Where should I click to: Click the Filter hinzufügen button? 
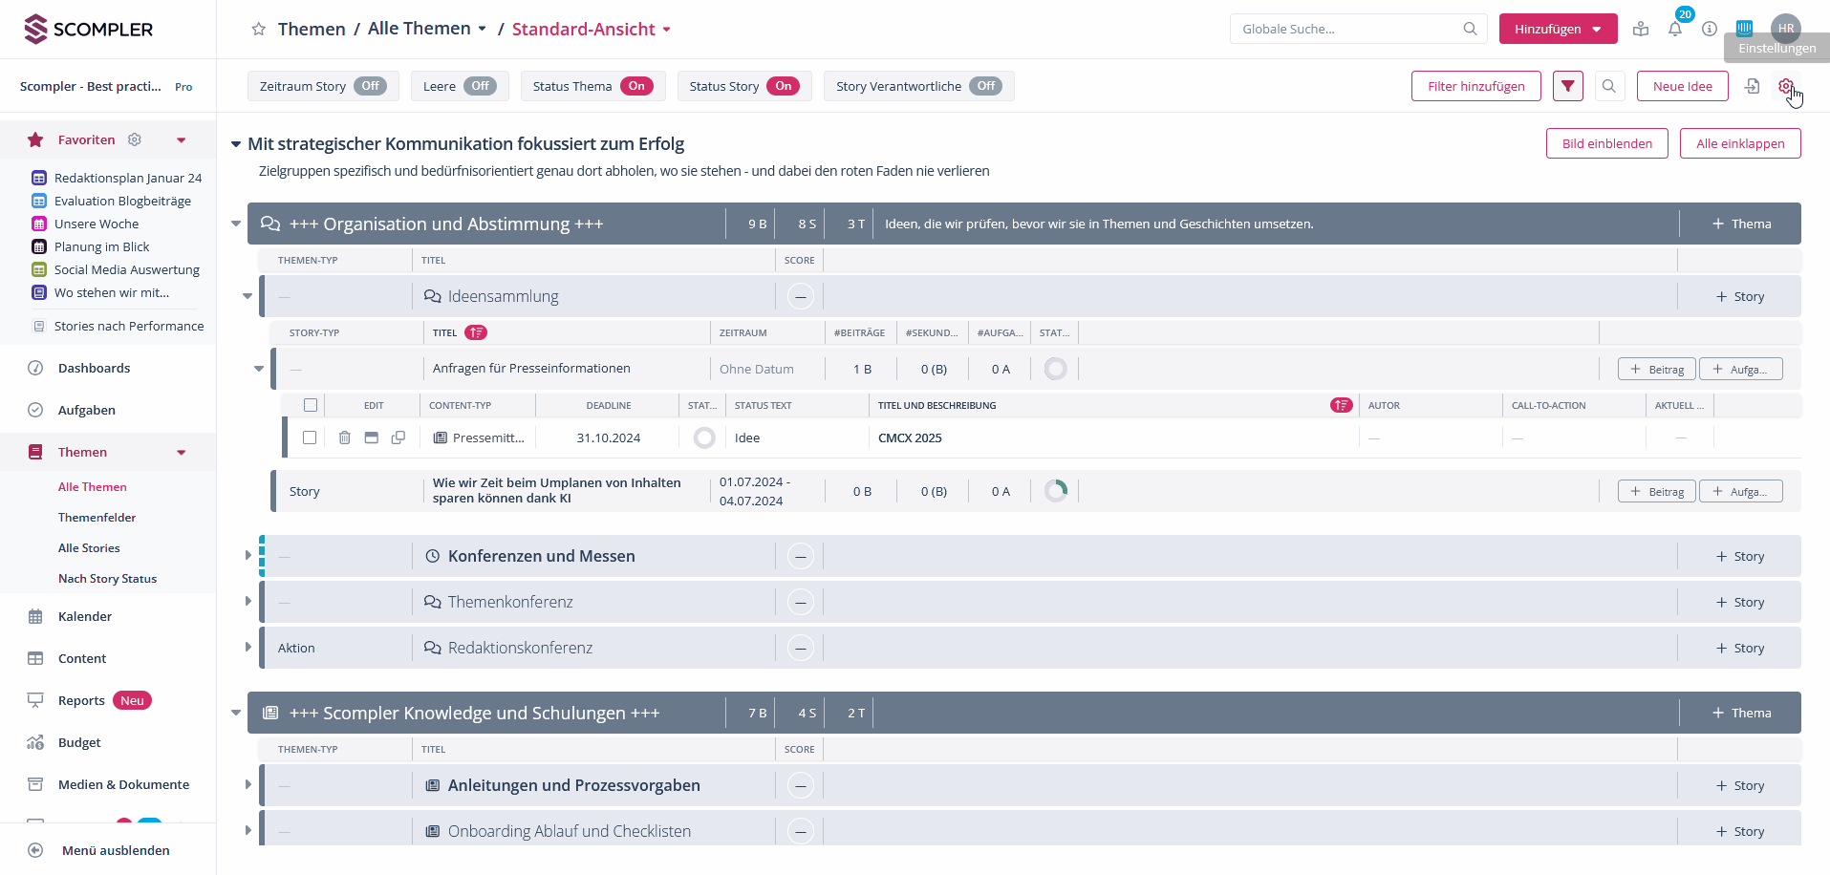[x=1475, y=86]
